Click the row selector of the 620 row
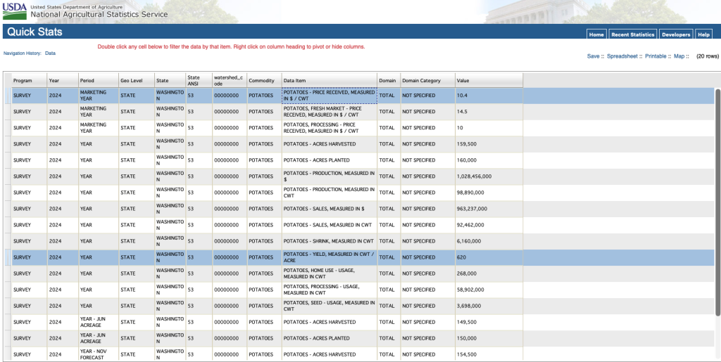The width and height of the screenshot is (721, 362). [x=8, y=257]
